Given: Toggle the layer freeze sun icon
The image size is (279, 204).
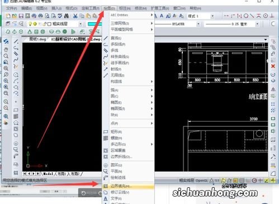Looking at the screenshot, I should click(35, 24).
